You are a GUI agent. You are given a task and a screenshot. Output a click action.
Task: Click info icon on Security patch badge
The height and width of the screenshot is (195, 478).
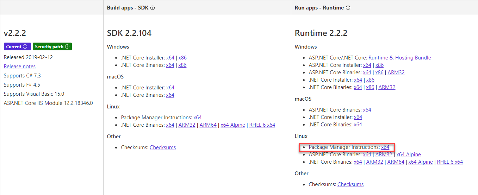(x=67, y=47)
